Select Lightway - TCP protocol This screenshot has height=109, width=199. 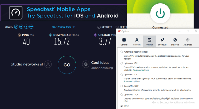coord(122,75)
